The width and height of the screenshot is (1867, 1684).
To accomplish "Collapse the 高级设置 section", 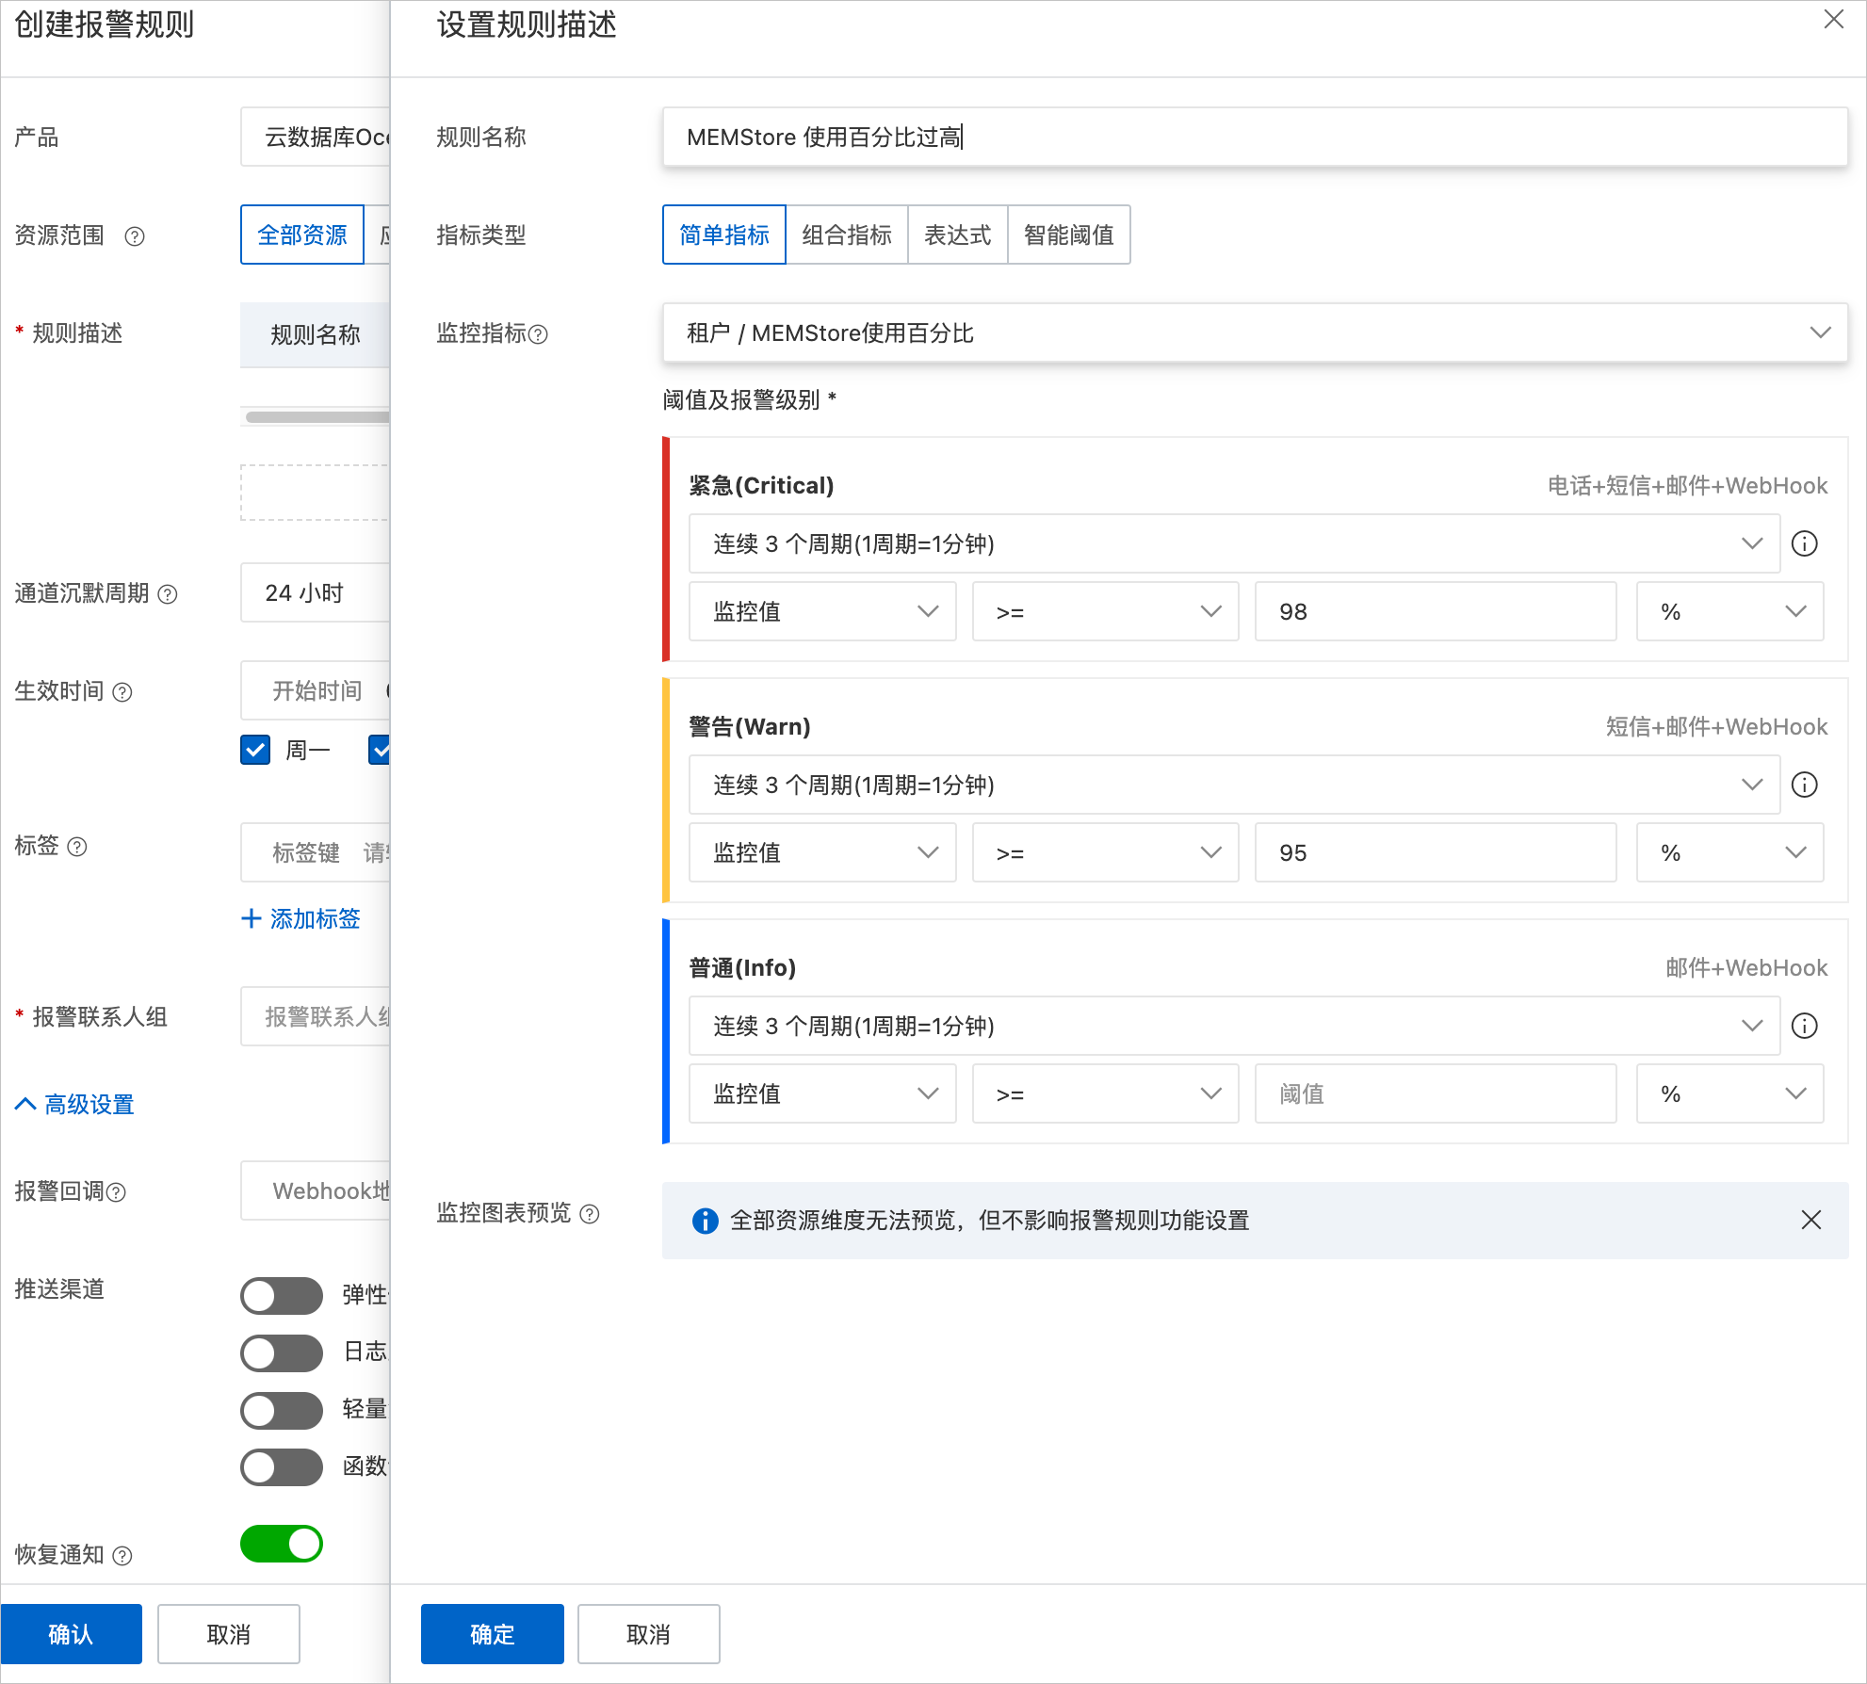I will pos(75,1104).
